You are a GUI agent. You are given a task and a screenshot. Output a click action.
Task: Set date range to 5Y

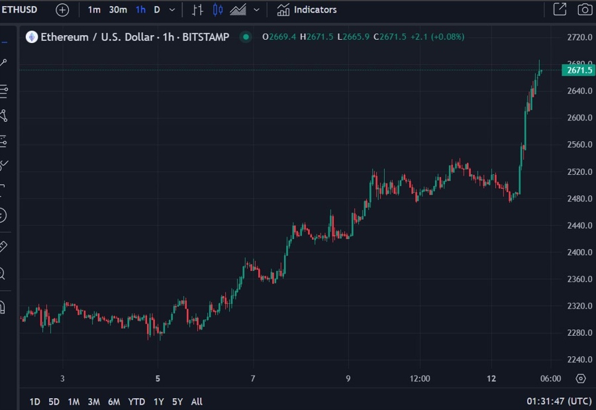(177, 401)
